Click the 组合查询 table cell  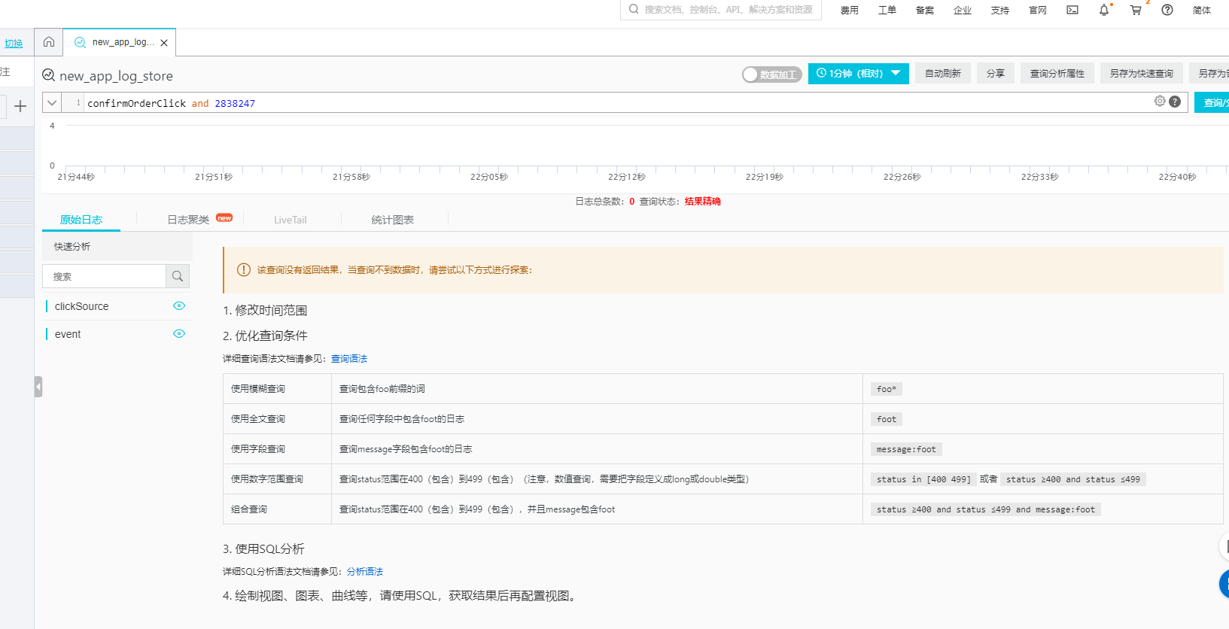[277, 509]
